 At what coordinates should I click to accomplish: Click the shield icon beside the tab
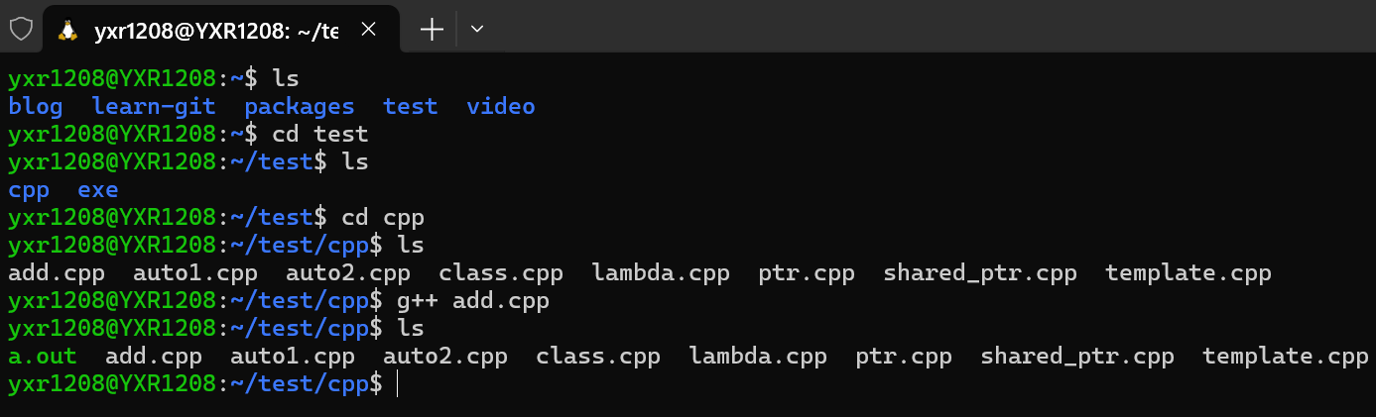21,29
